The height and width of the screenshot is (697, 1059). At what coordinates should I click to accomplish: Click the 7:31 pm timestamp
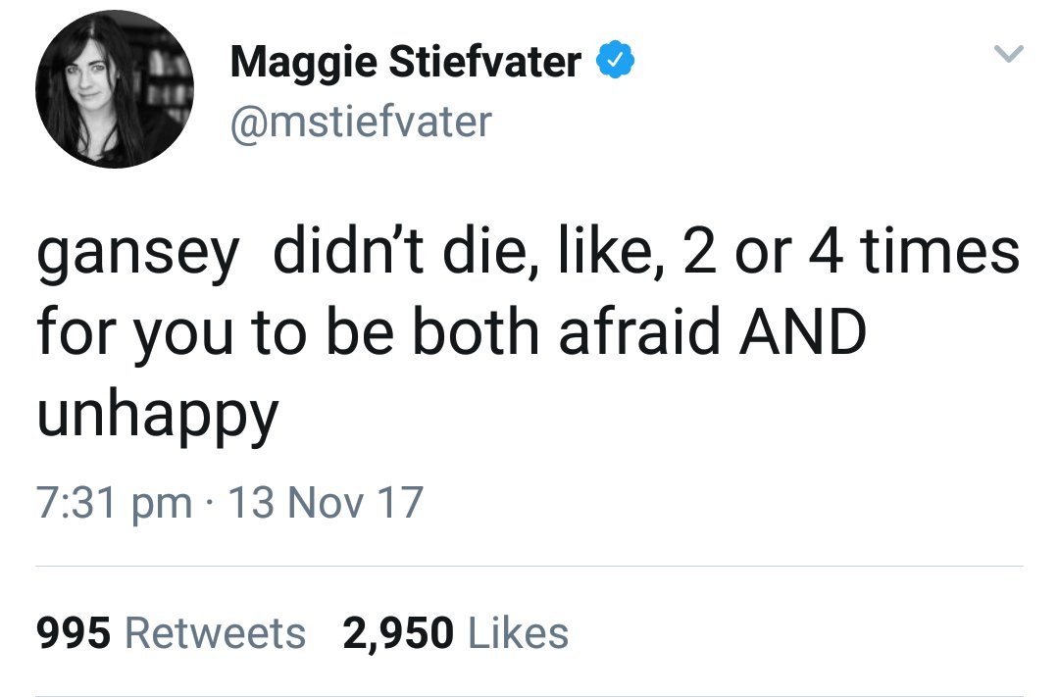click(x=115, y=503)
